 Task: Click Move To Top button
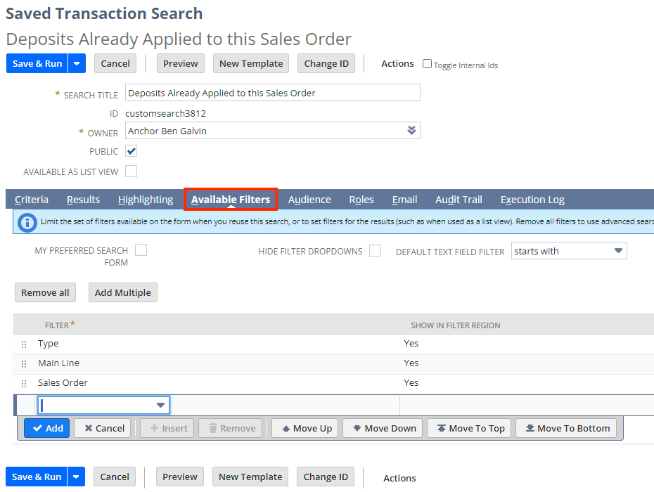coord(470,428)
